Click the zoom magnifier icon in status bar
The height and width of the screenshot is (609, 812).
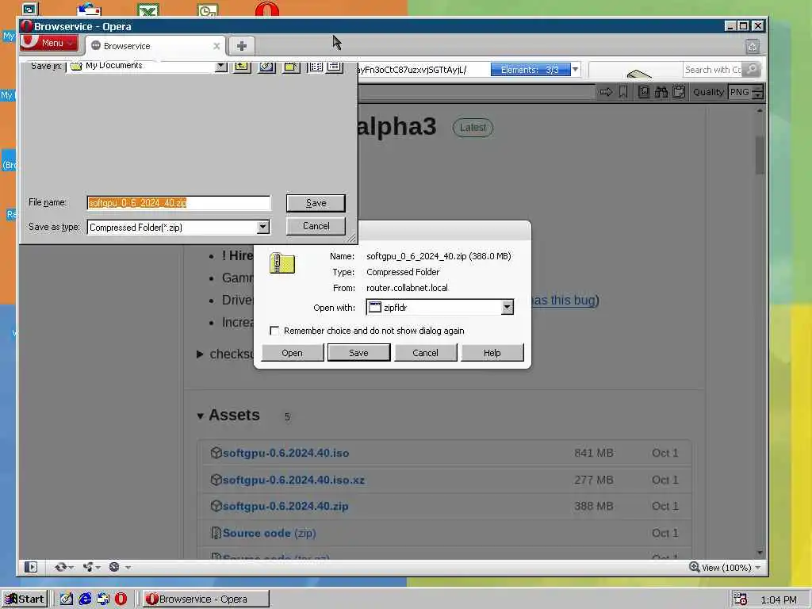pos(694,567)
